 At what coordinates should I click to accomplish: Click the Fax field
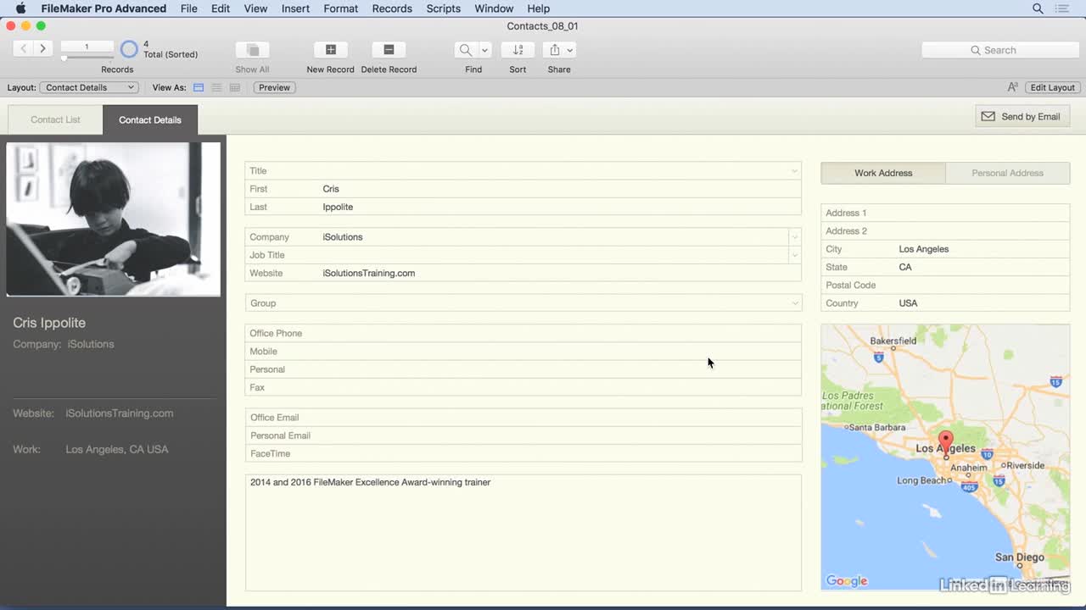[x=523, y=387]
